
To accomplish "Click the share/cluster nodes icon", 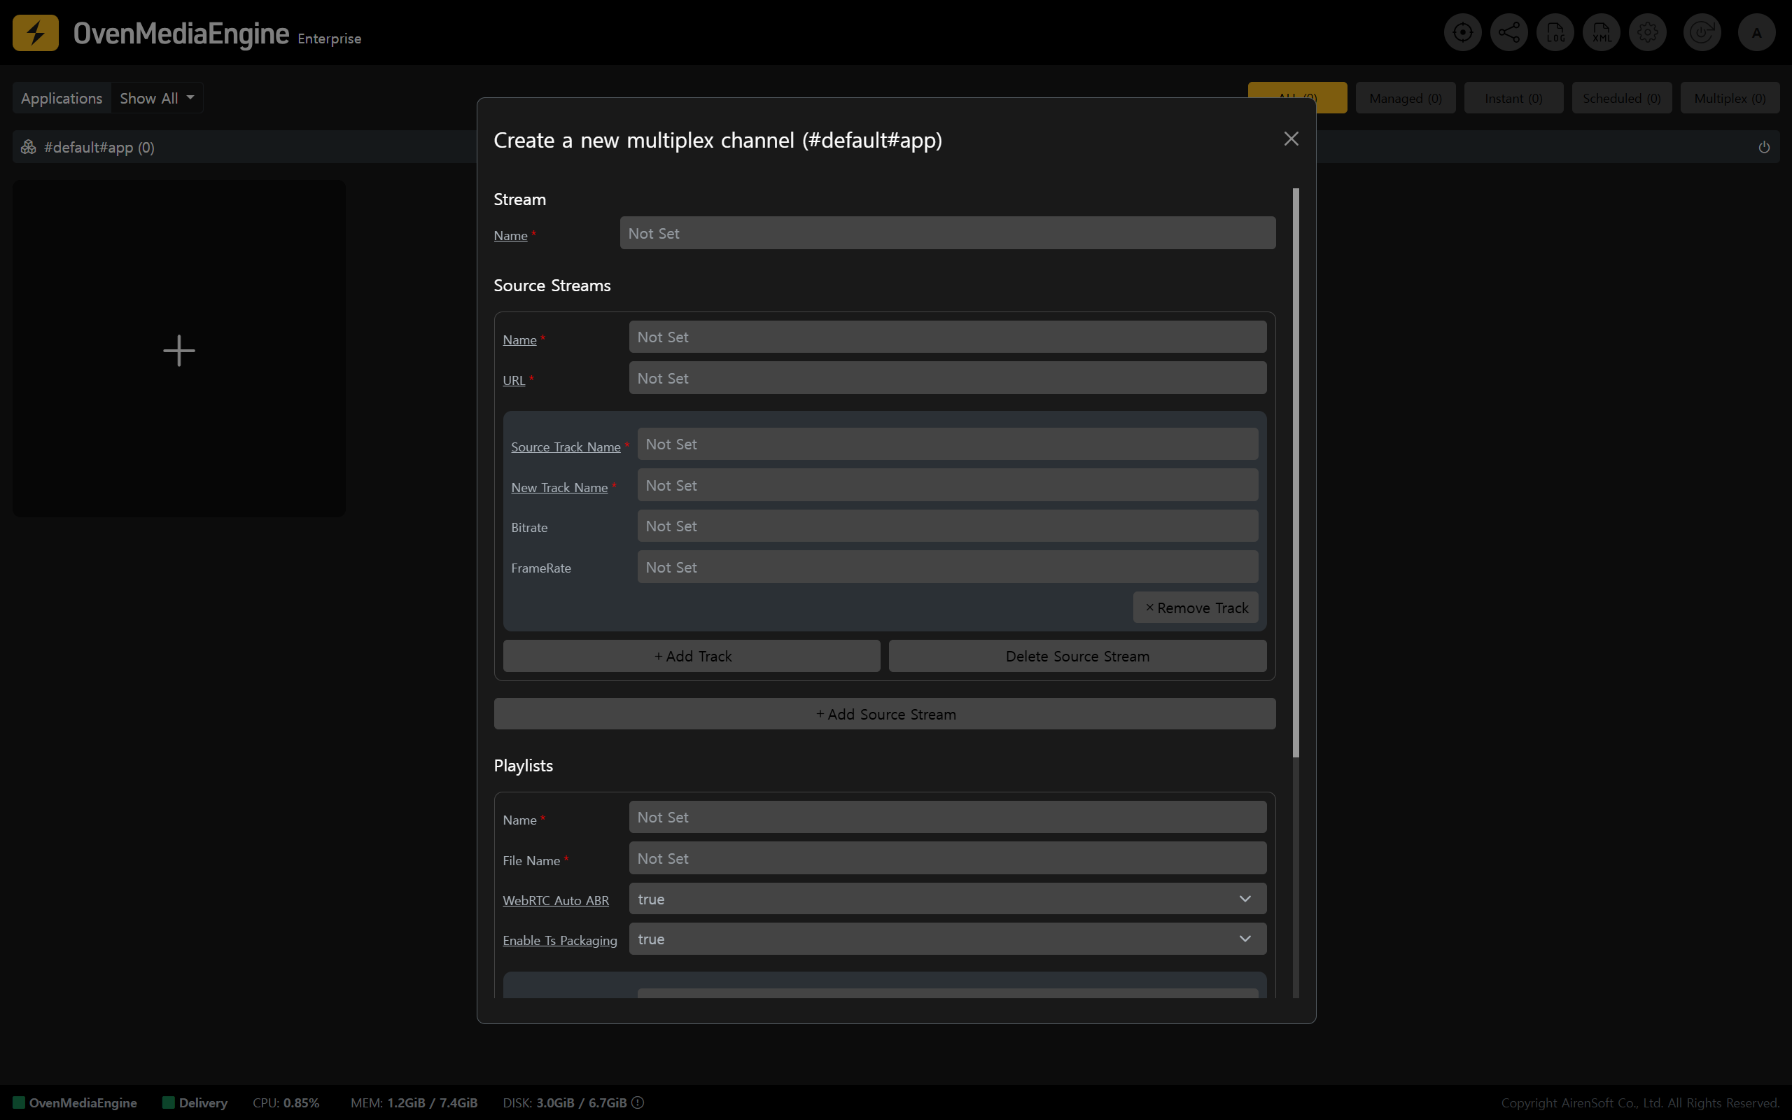I will point(1508,33).
